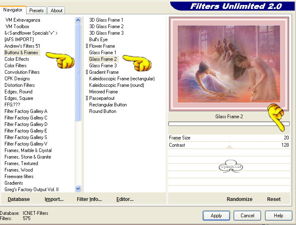Select Frames, Textured category
The height and width of the screenshot is (225, 296).
click(x=21, y=163)
